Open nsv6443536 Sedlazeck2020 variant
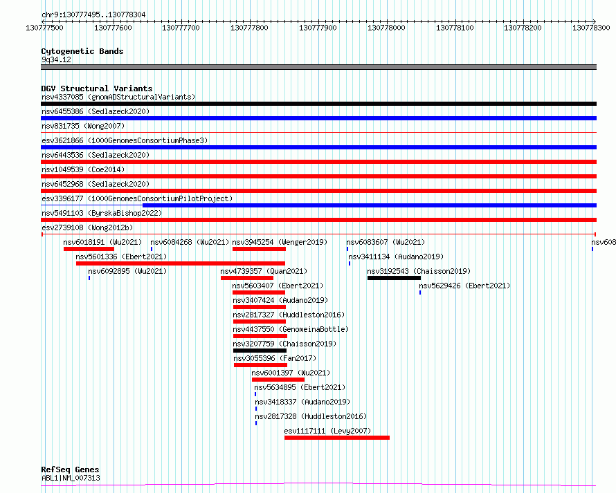Screen dimensions: 616x493 coord(96,155)
